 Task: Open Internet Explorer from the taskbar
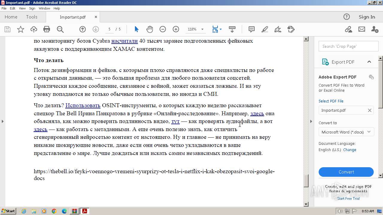24,211
